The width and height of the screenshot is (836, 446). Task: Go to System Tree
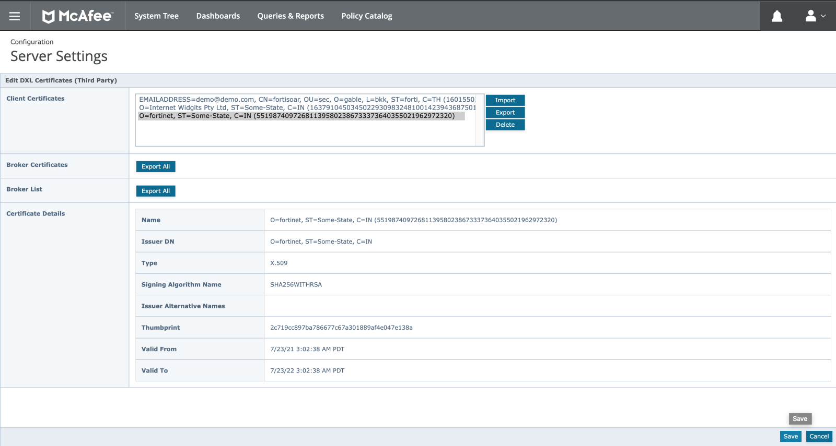[x=156, y=16]
